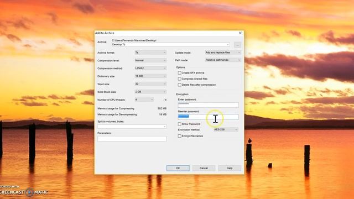Open the Path mode dropdown

coord(223,60)
